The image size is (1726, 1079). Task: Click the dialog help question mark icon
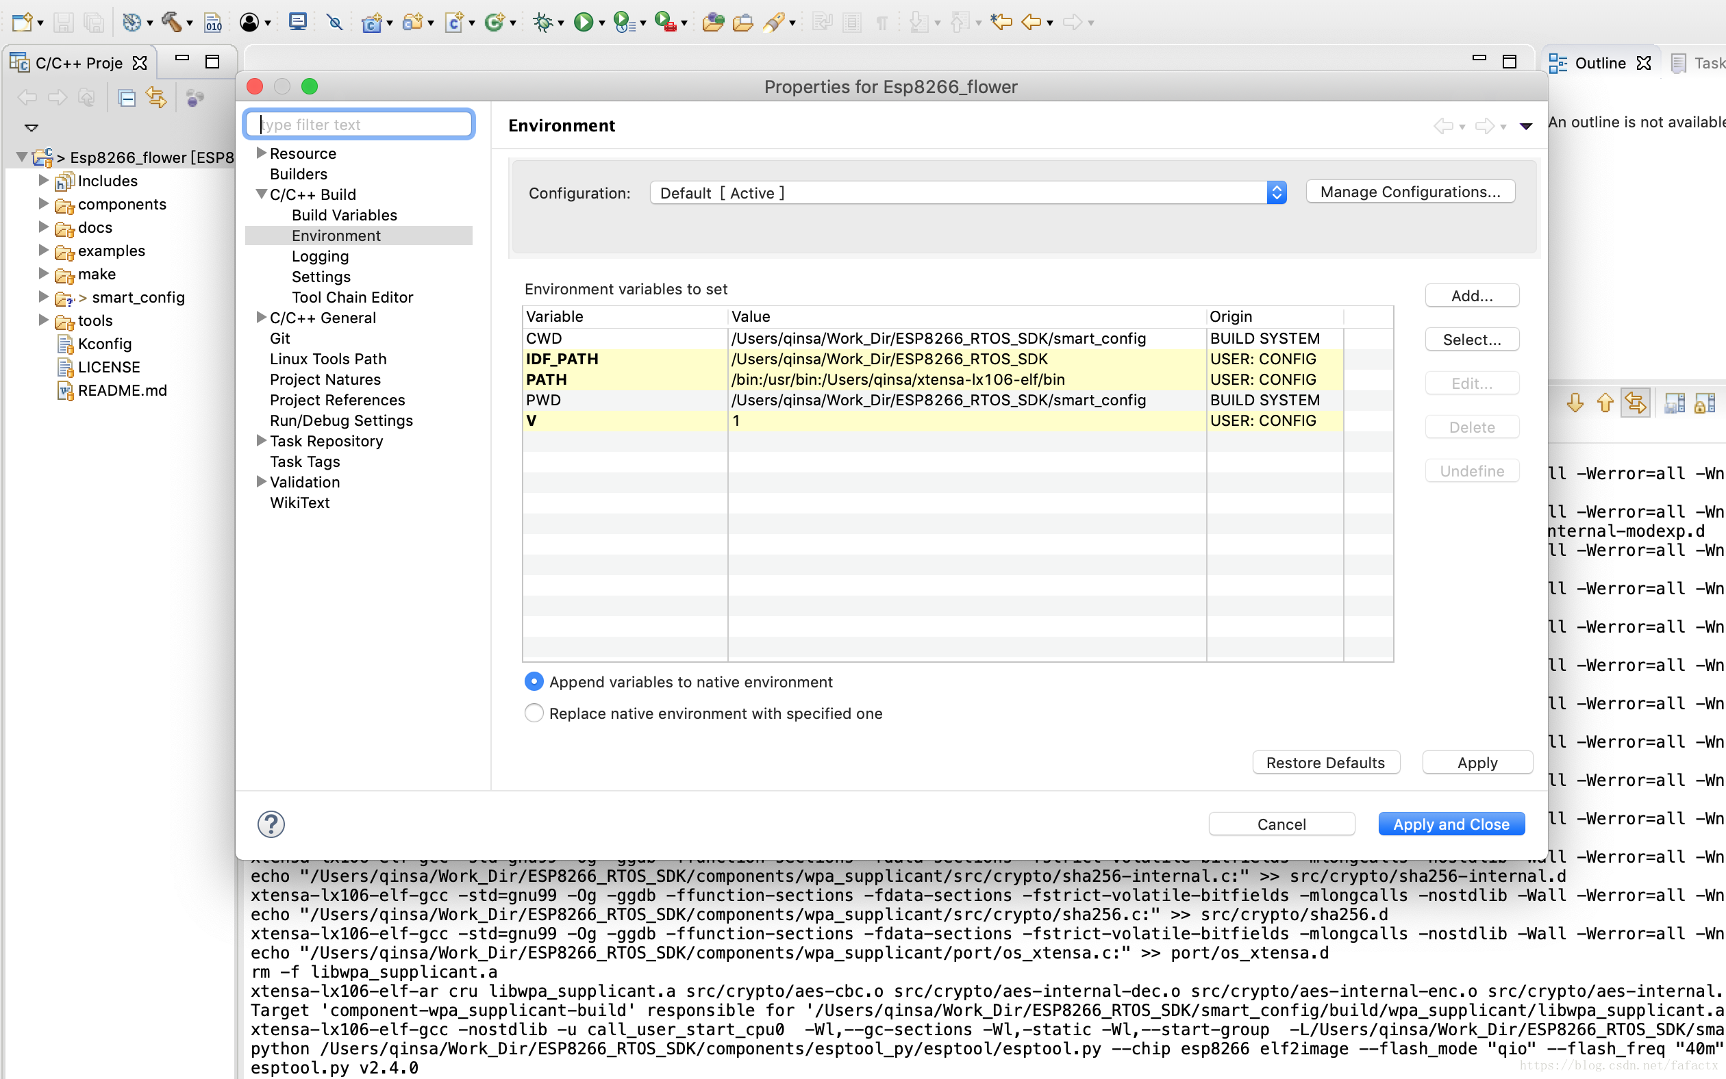pyautogui.click(x=271, y=824)
